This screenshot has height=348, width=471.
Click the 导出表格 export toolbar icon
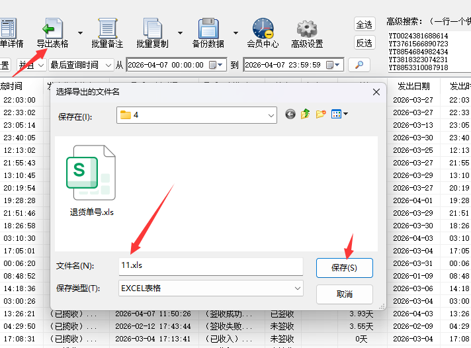coord(52,32)
